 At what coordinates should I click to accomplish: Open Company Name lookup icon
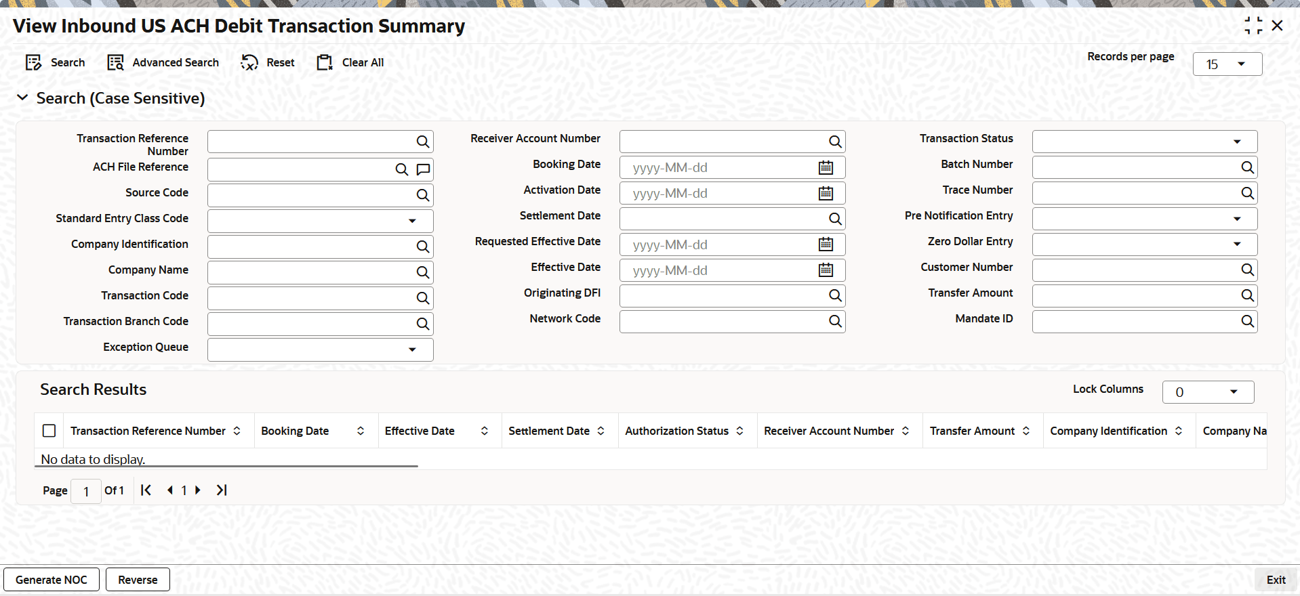pyautogui.click(x=423, y=272)
